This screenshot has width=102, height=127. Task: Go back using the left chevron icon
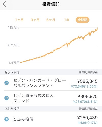[4, 4]
